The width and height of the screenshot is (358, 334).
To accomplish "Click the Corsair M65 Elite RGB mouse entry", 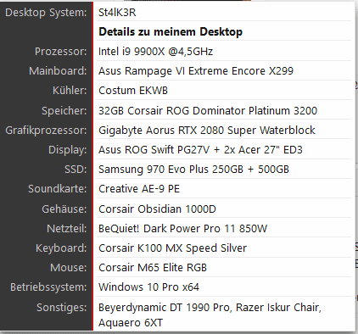I will click(153, 268).
